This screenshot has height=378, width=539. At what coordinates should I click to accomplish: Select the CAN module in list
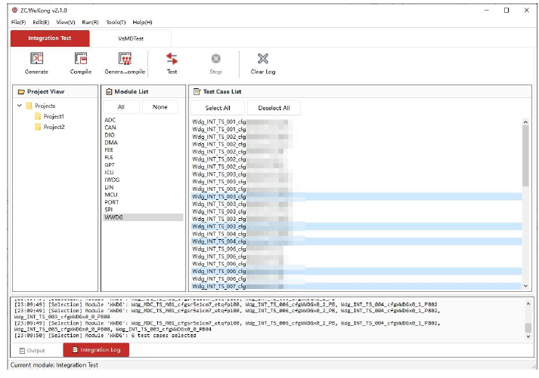click(x=110, y=128)
